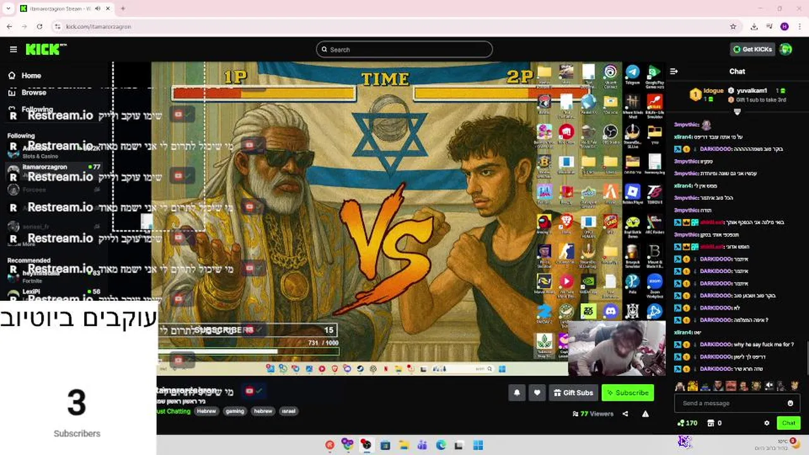The height and width of the screenshot is (455, 809).
Task: Open the Get KICKs button
Action: [753, 49]
